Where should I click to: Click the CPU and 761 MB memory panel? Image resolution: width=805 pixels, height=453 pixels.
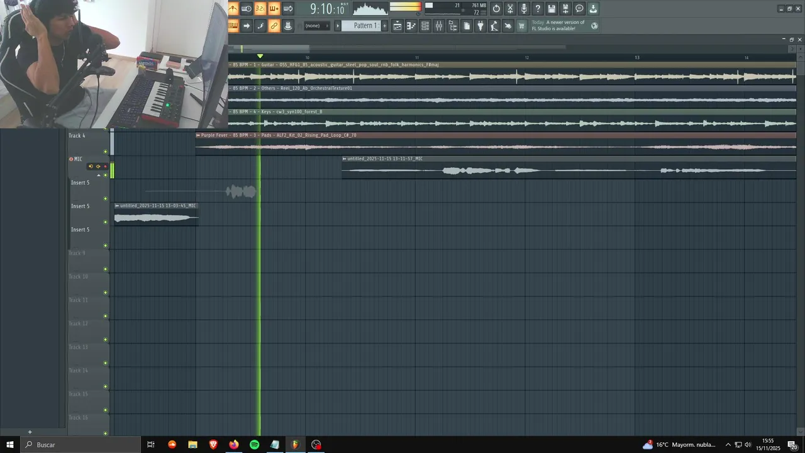[x=456, y=9]
